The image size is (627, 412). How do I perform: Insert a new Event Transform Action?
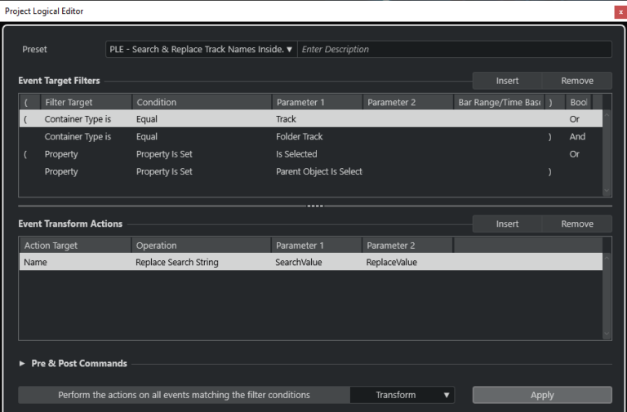[507, 224]
